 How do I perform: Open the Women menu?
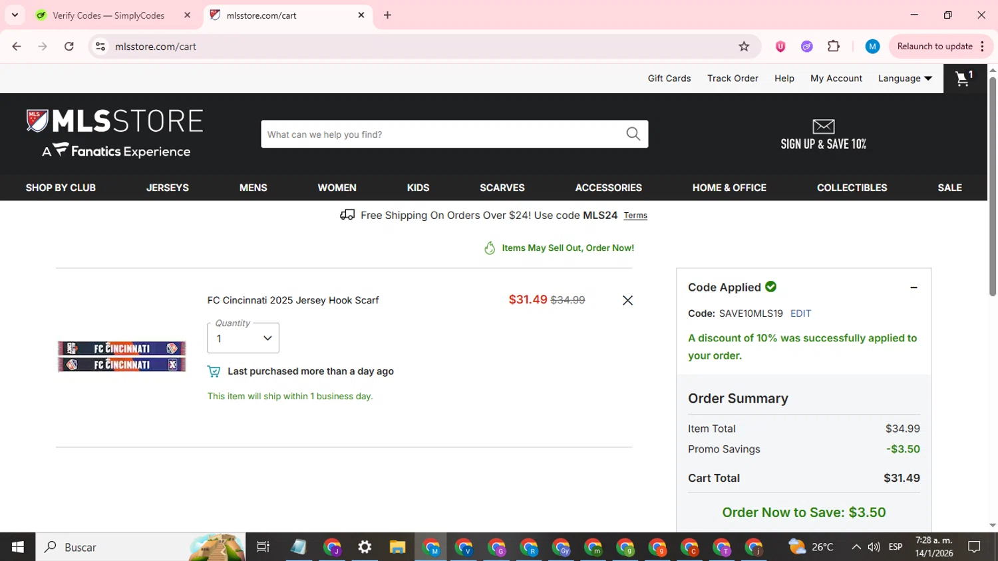[x=337, y=188]
